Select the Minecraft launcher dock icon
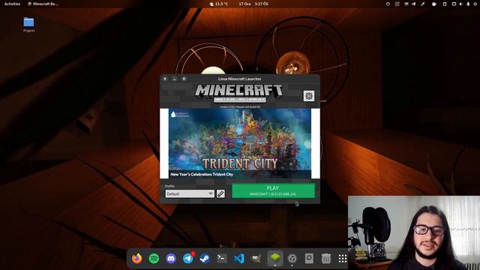The image size is (480, 270). point(275,258)
